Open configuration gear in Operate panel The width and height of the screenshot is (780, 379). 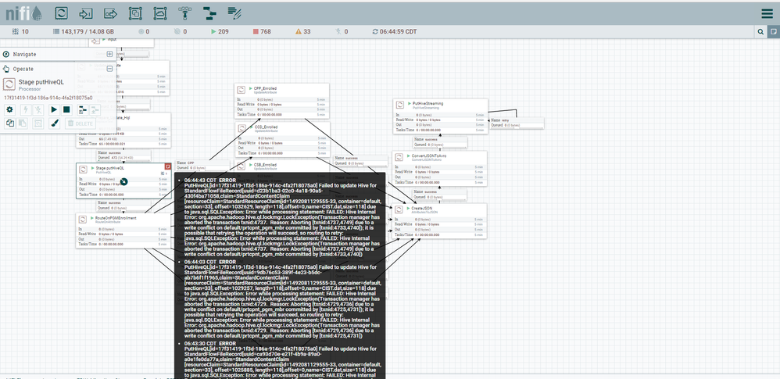click(10, 109)
